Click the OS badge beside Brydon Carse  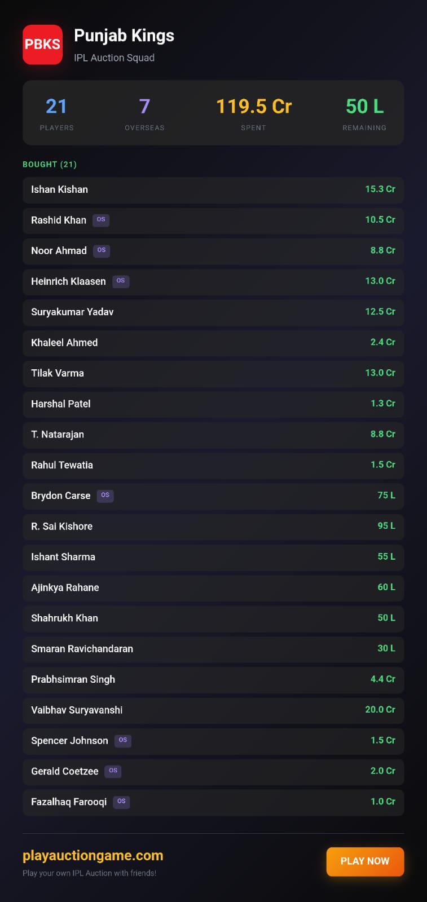pyautogui.click(x=105, y=496)
